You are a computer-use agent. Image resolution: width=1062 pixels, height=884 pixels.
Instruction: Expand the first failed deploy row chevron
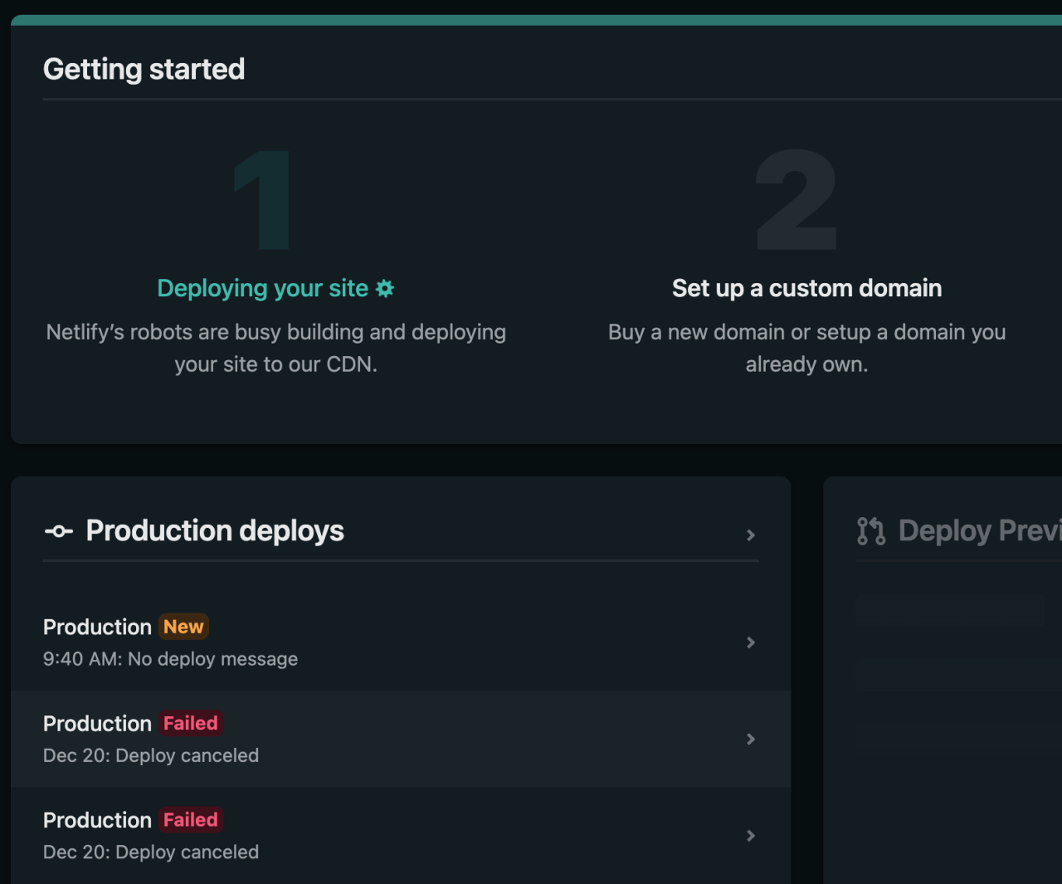(751, 739)
